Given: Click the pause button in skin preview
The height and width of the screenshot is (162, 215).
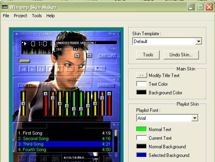Looking at the screenshot, I should [x=41, y=69].
